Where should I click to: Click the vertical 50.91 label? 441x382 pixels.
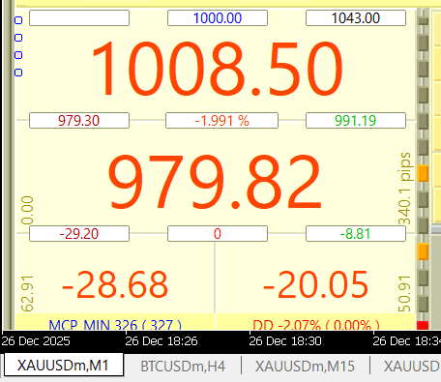[404, 293]
